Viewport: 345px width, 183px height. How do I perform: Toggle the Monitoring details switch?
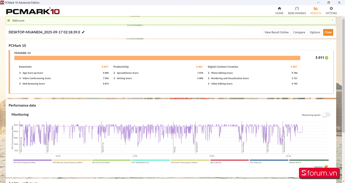point(326,115)
